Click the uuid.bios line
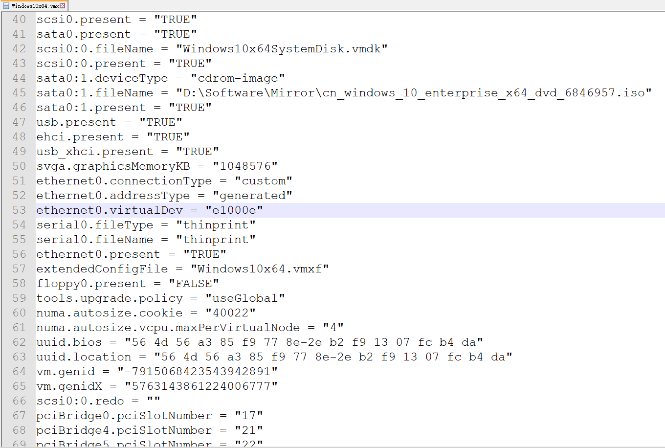 (260, 342)
